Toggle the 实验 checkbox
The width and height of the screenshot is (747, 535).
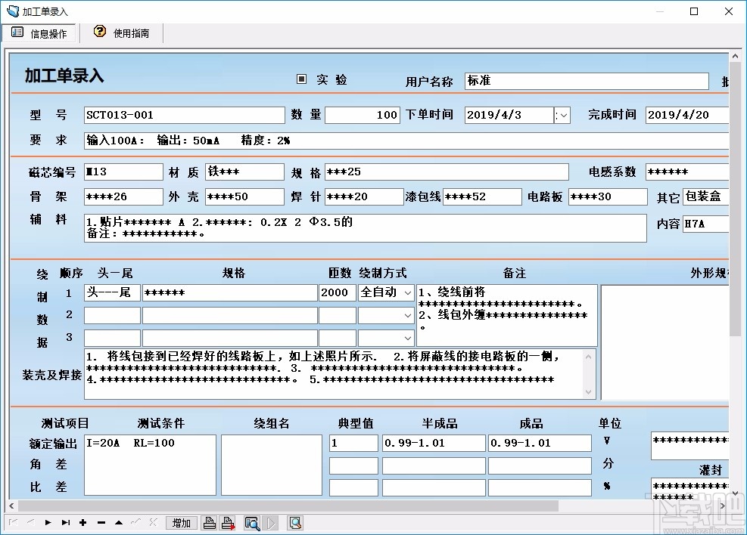tap(301, 79)
